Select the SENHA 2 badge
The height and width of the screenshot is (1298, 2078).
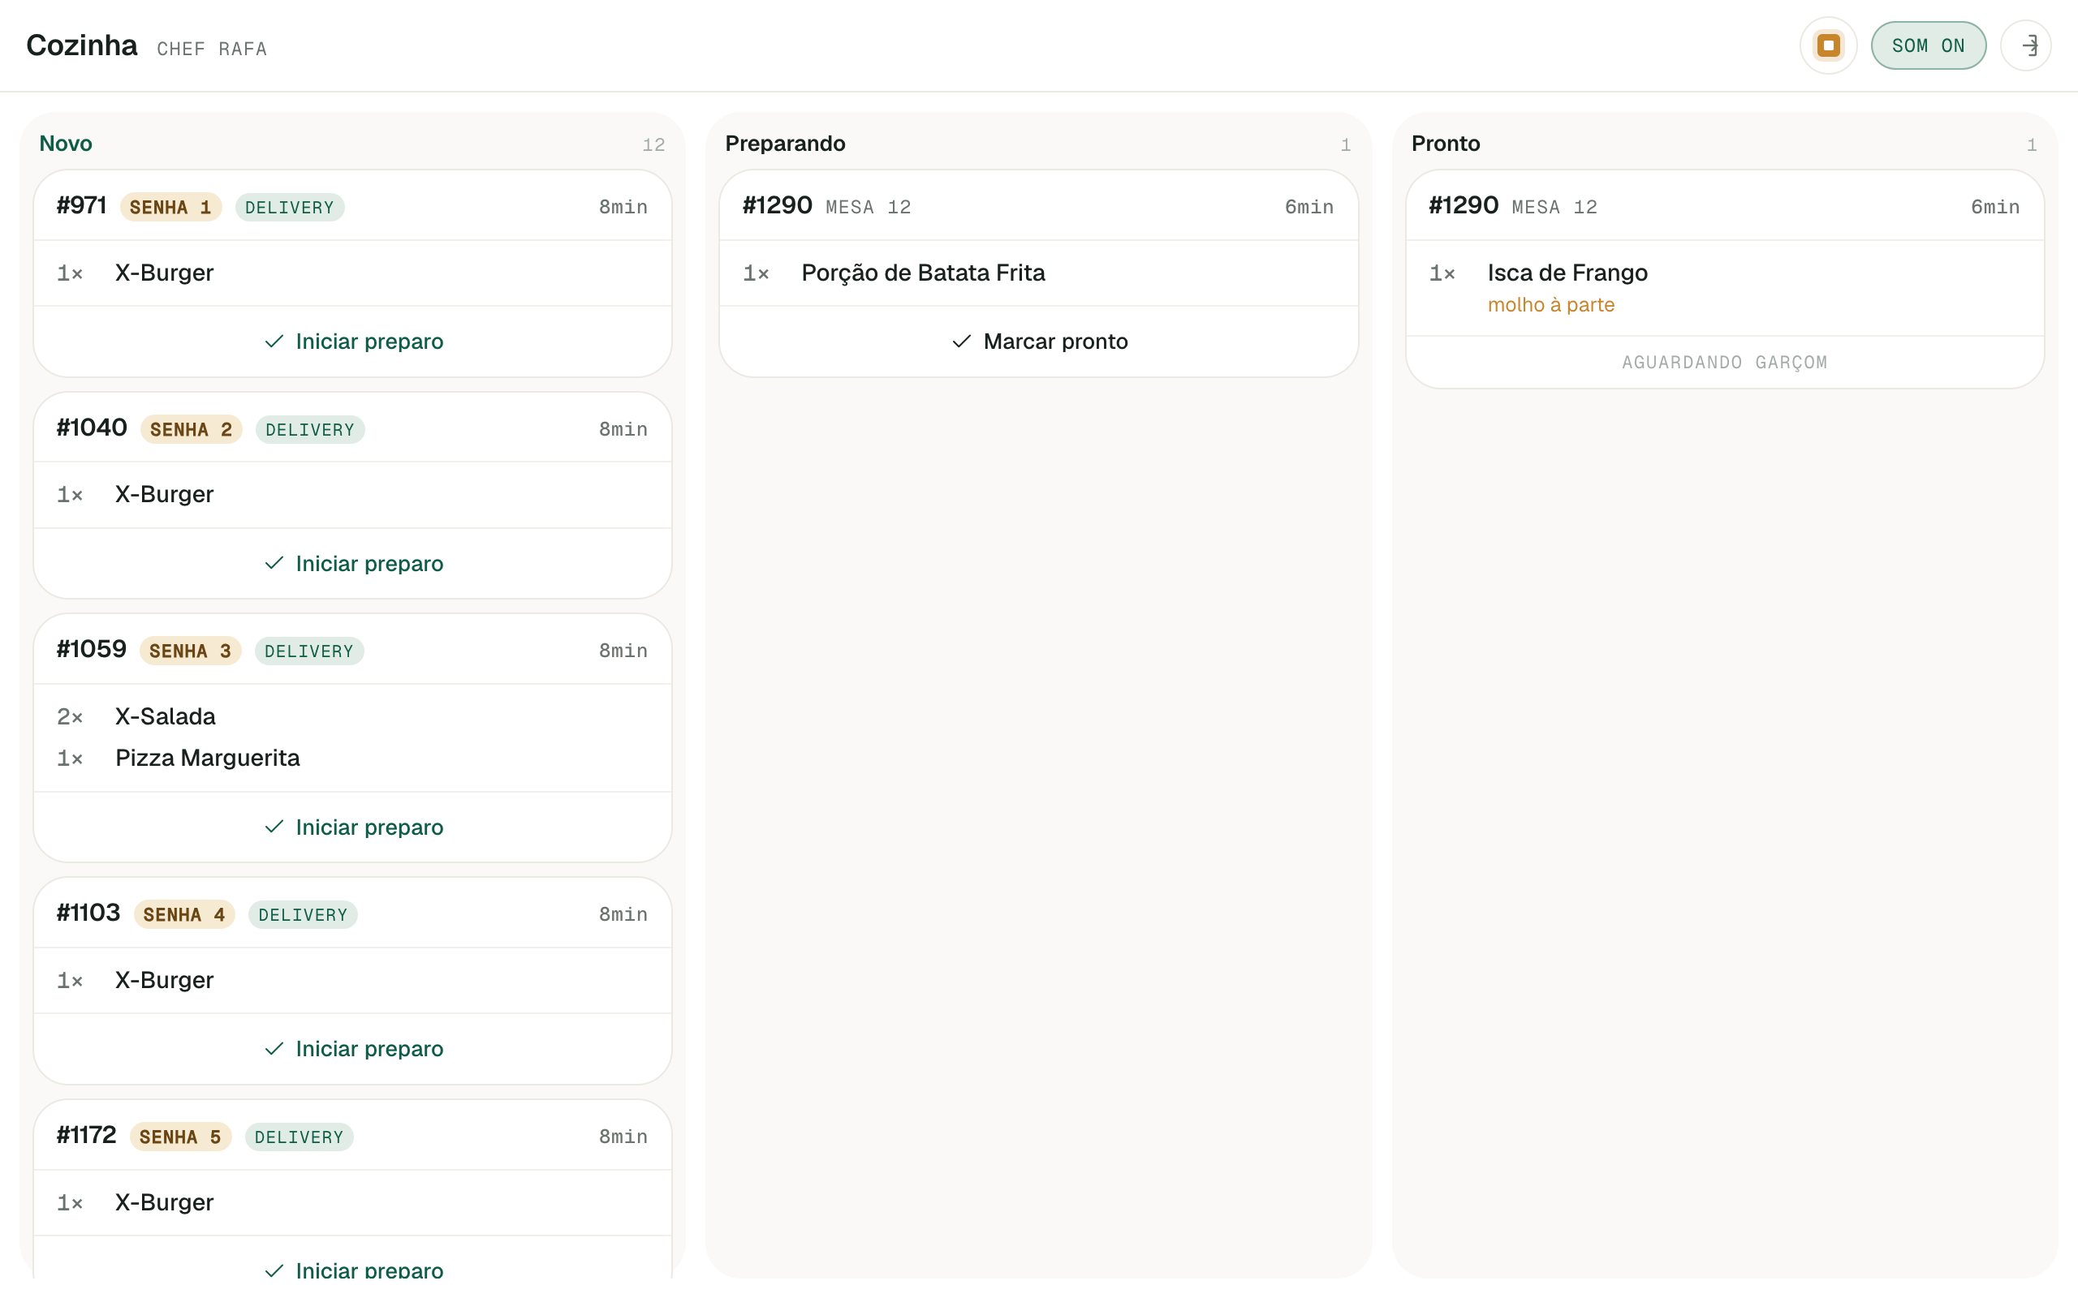coord(192,429)
